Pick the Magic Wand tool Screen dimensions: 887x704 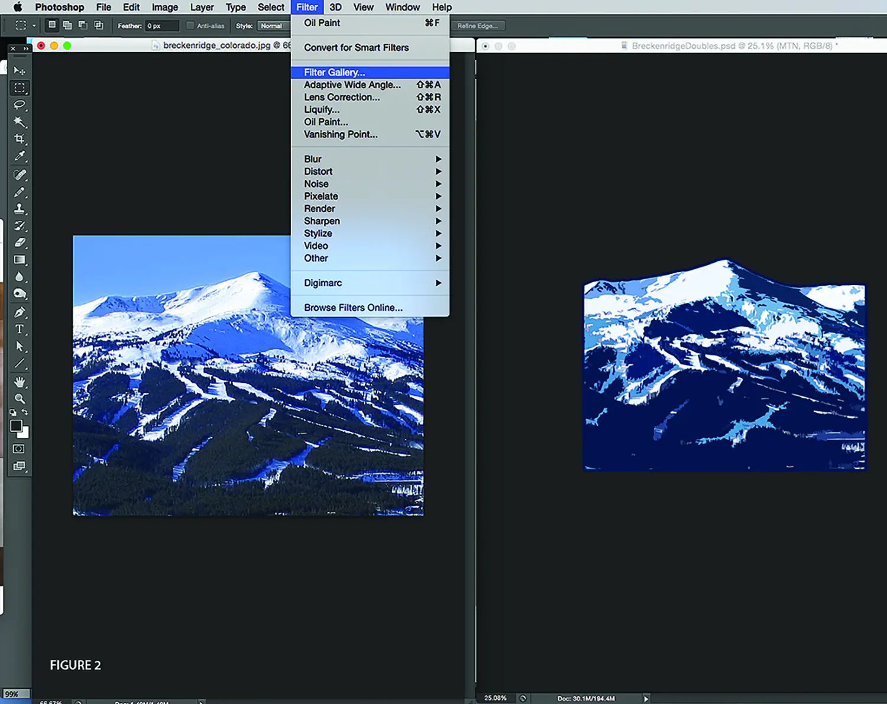click(x=20, y=122)
